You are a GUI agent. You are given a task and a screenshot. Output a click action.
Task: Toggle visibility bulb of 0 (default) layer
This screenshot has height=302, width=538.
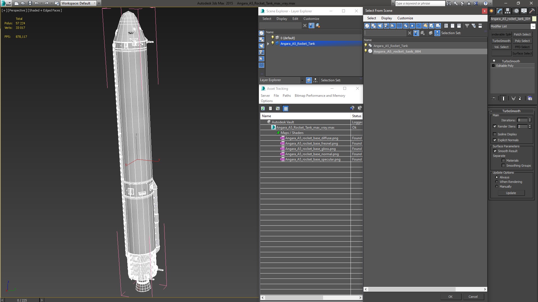[x=272, y=38]
